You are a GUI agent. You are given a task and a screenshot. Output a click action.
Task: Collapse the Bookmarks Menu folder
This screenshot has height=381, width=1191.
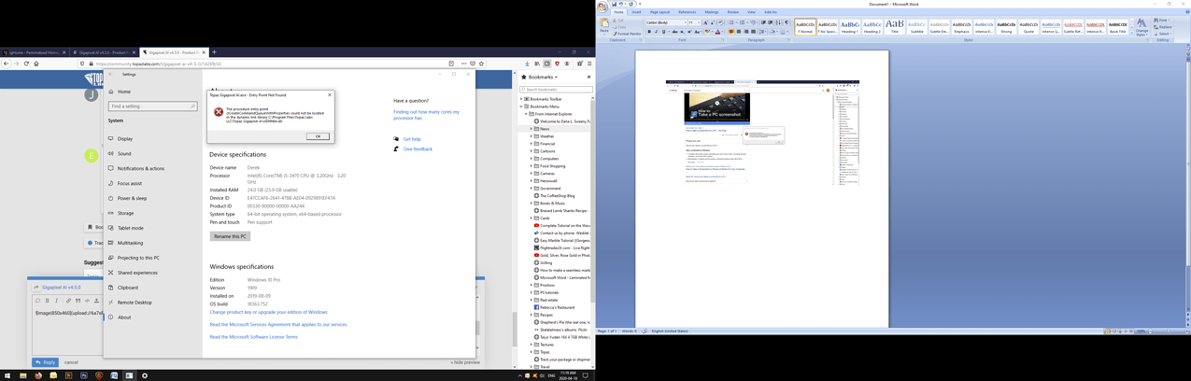522,106
